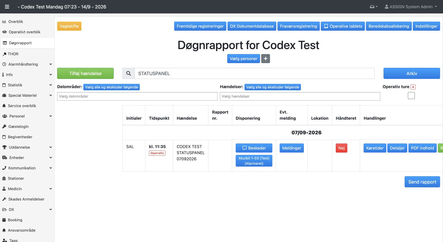Viewport: 443px width, 242px height.
Task: Open the DX sidebar menu
Action: (x=27, y=210)
